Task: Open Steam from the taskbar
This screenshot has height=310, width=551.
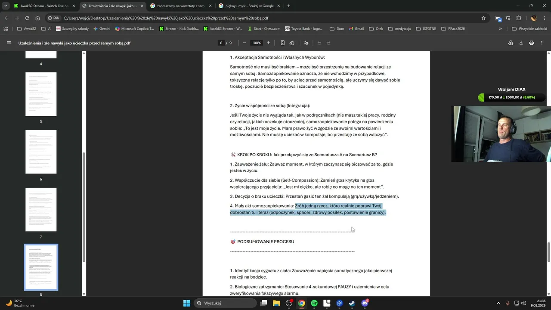Action: pos(352,303)
